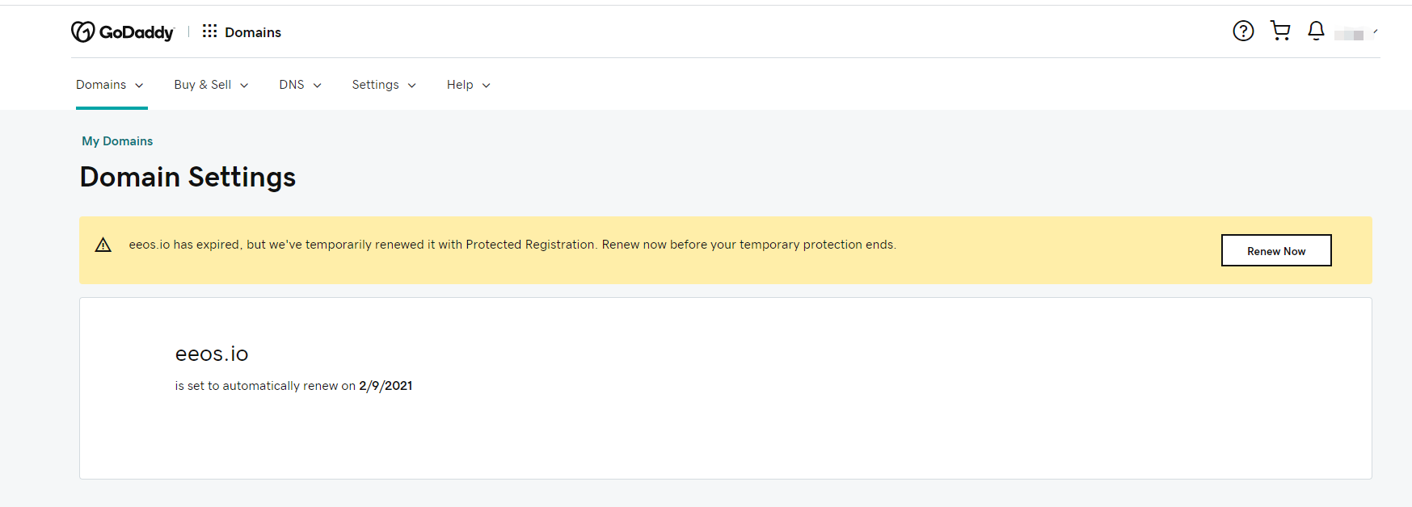Open the help question mark icon
This screenshot has width=1412, height=507.
[1243, 31]
